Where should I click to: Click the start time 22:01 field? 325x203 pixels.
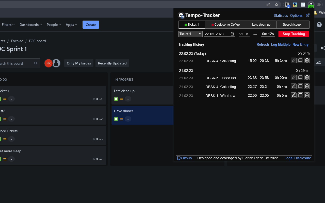244,34
